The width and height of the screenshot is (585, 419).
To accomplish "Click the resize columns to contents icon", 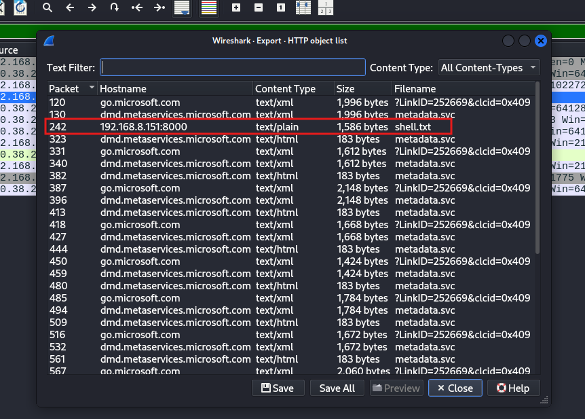I will (301, 9).
